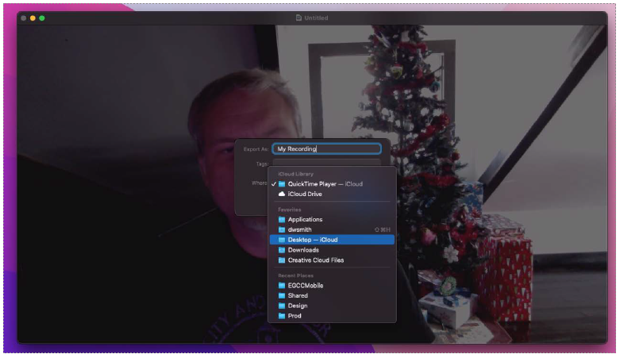
Task: Enter full screen with the green button
Action: [x=42, y=17]
